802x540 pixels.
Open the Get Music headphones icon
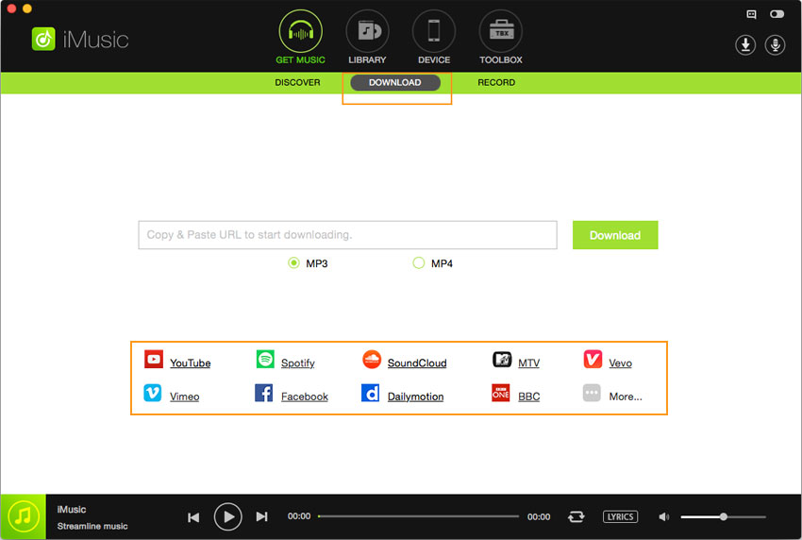(x=301, y=32)
